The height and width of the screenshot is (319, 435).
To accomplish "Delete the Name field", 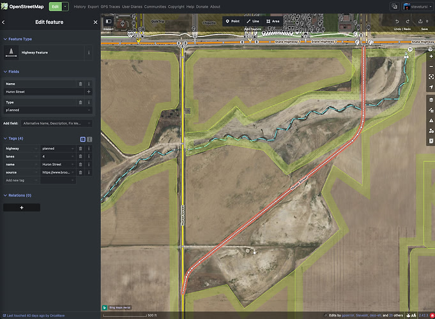I will coord(80,84).
